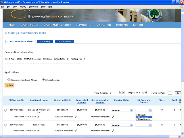Click Bard College application complete checkmark
The height and width of the screenshot is (138, 184).
(x=38, y=130)
